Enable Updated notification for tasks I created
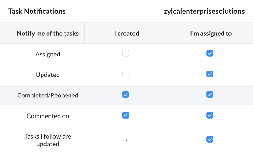 pyautogui.click(x=126, y=74)
